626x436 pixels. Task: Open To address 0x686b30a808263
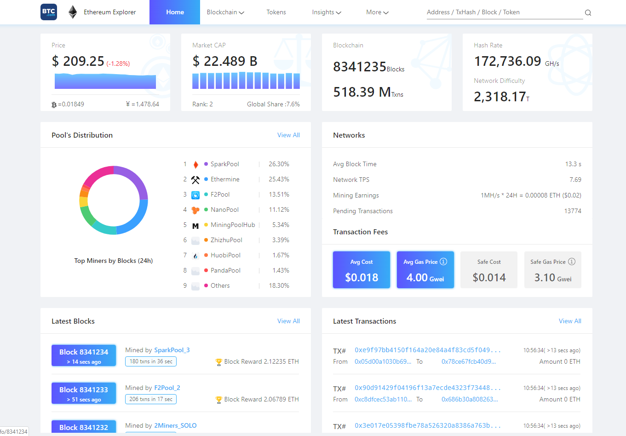tap(470, 399)
